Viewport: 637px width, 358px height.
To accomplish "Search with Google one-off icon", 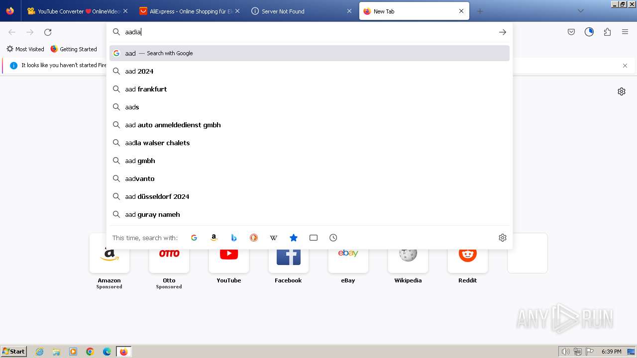I will 194,238.
